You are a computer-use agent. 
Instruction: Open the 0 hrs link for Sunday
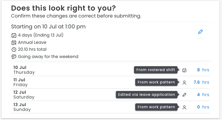point(203,107)
